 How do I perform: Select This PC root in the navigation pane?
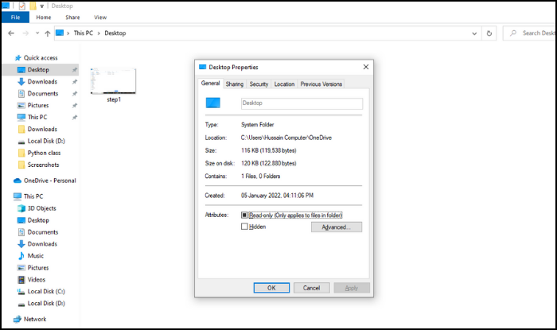click(x=33, y=196)
